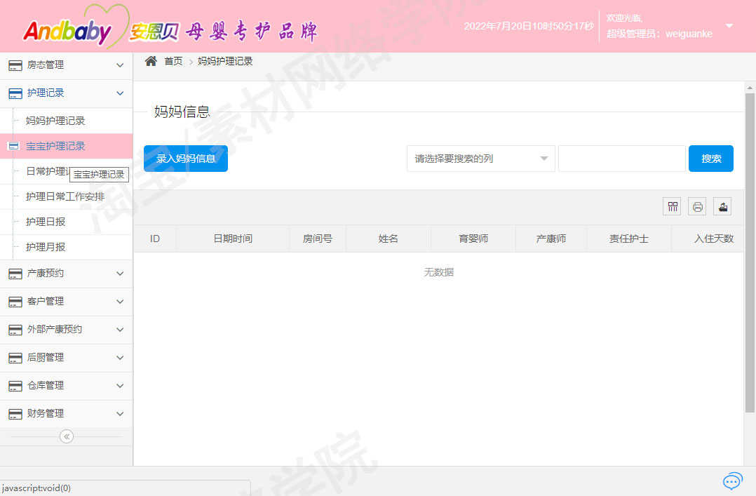This screenshot has width=756, height=496.
Task: Click 妈妈护理记录 breadcrumb text
Action: (x=225, y=61)
